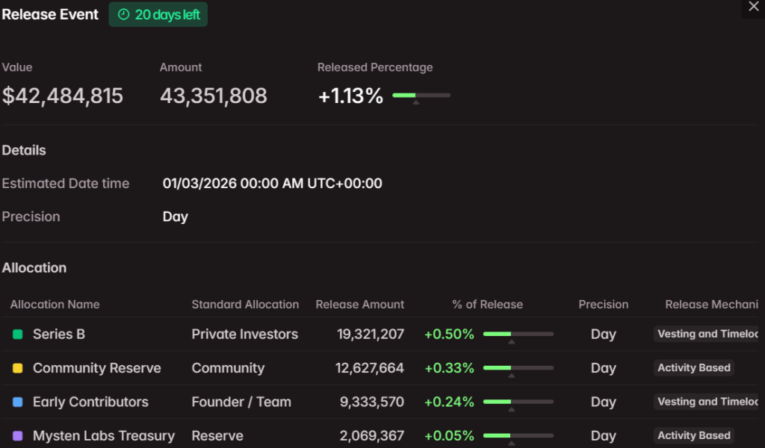Screen dimensions: 765x448
Task: Click the Early Contributors release progress bar
Action: pos(518,402)
